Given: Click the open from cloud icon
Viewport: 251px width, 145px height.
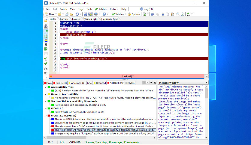Looking at the screenshot, I should (67, 14).
